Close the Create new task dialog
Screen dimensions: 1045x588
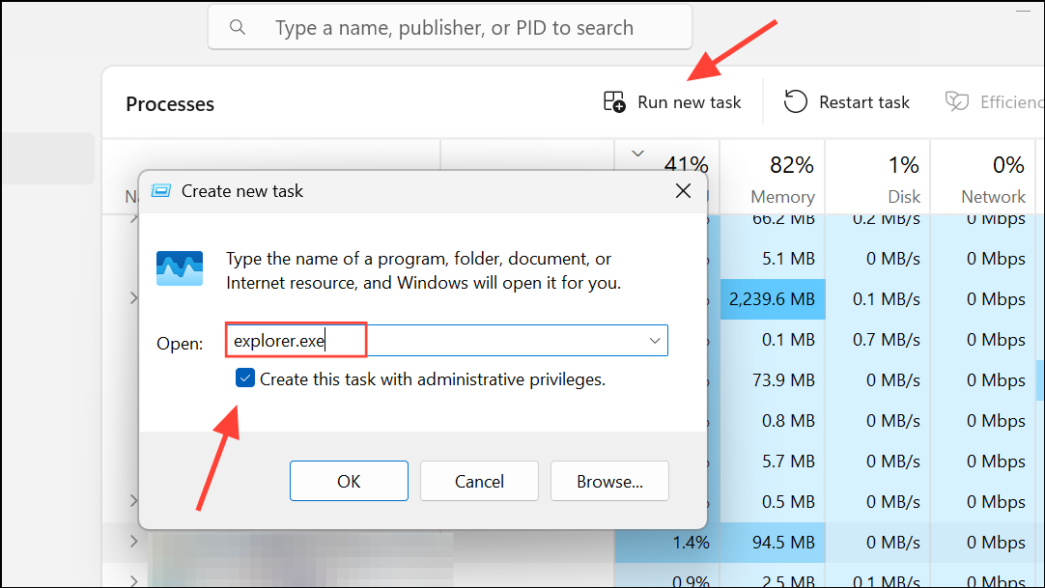coord(683,191)
